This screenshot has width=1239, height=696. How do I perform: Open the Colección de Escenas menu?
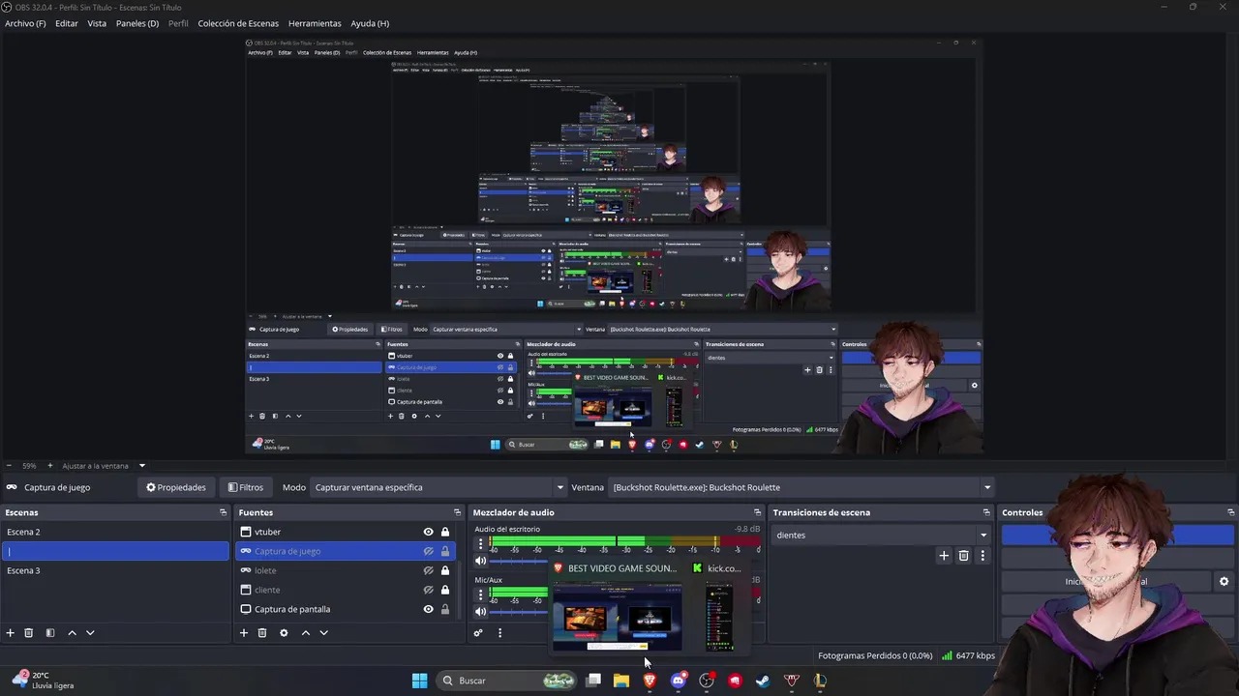click(238, 23)
